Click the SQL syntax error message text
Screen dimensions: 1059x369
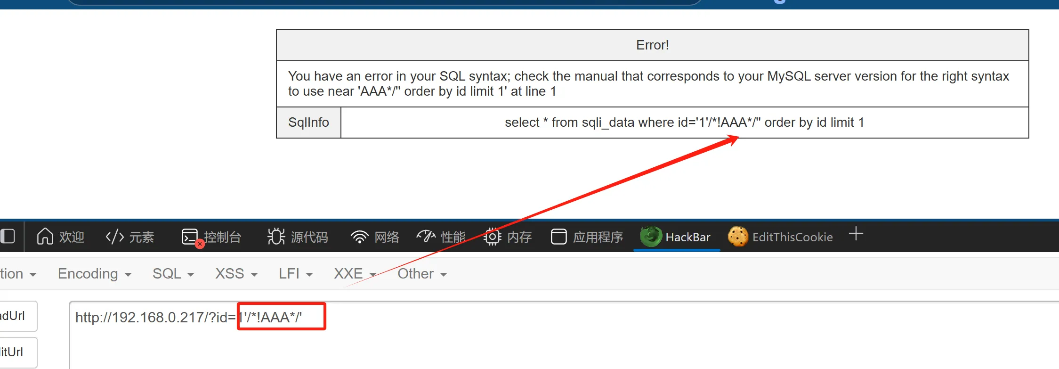pyautogui.click(x=648, y=84)
